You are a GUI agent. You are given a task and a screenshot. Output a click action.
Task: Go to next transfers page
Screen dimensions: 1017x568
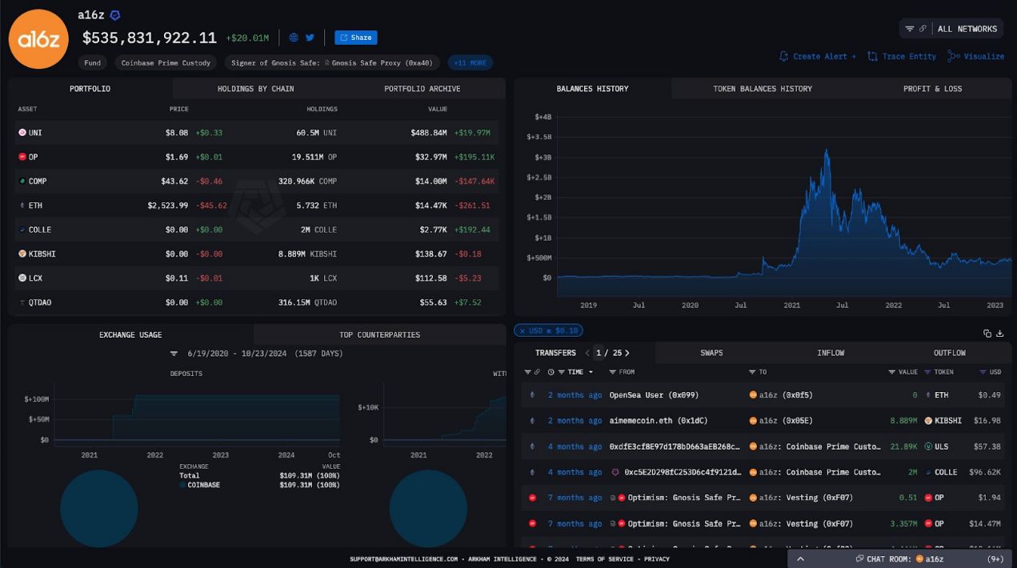pos(627,353)
